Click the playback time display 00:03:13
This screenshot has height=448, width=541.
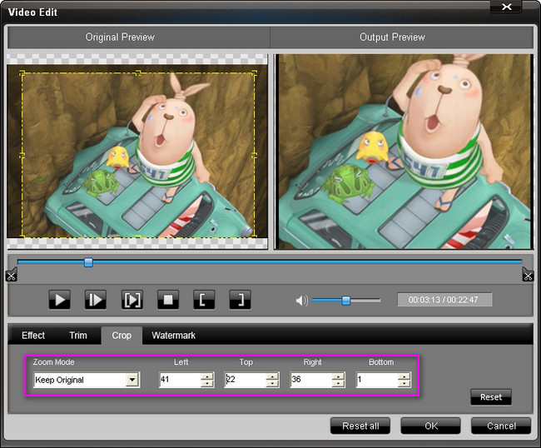[x=444, y=300]
